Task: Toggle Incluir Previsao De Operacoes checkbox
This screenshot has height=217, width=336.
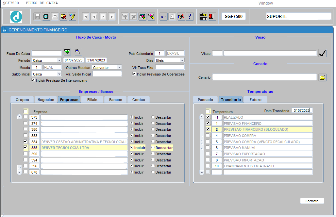Action: (134, 74)
